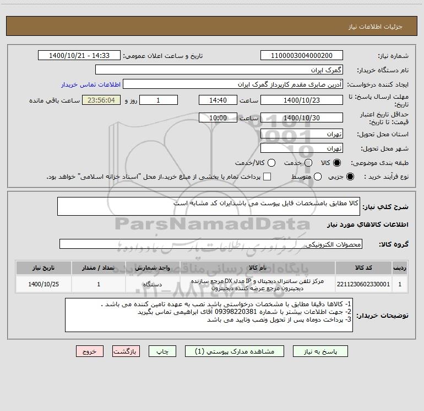Click the اطلاعات کالاهای مورد نیاز heading
Image resolution: width=424 pixels, height=411 pixels.
click(x=367, y=225)
